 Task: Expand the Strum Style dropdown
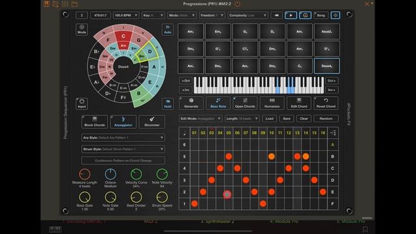click(123, 149)
